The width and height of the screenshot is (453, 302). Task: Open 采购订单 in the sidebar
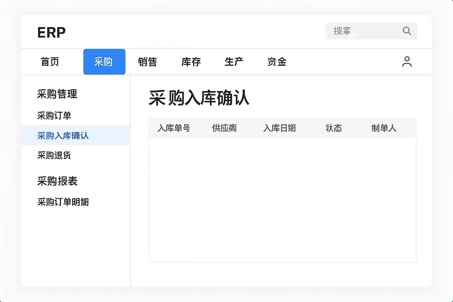(54, 116)
